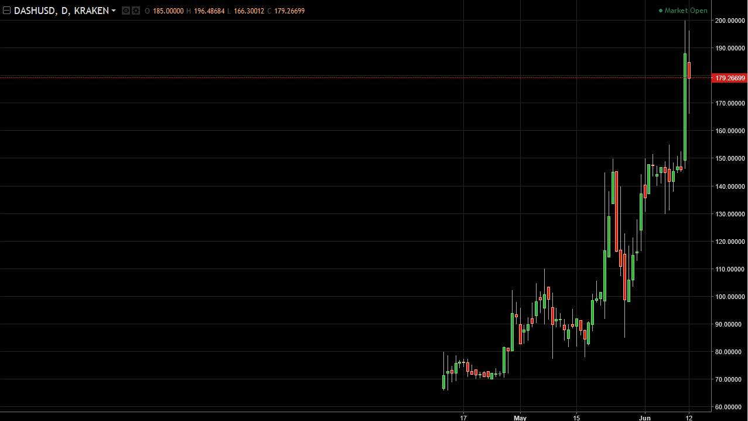The image size is (748, 421).
Task: Click the 160.00000 price axis label
Action: coord(730,131)
